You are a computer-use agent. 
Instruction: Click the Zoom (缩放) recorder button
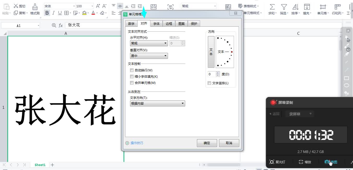pyautogui.click(x=305, y=162)
